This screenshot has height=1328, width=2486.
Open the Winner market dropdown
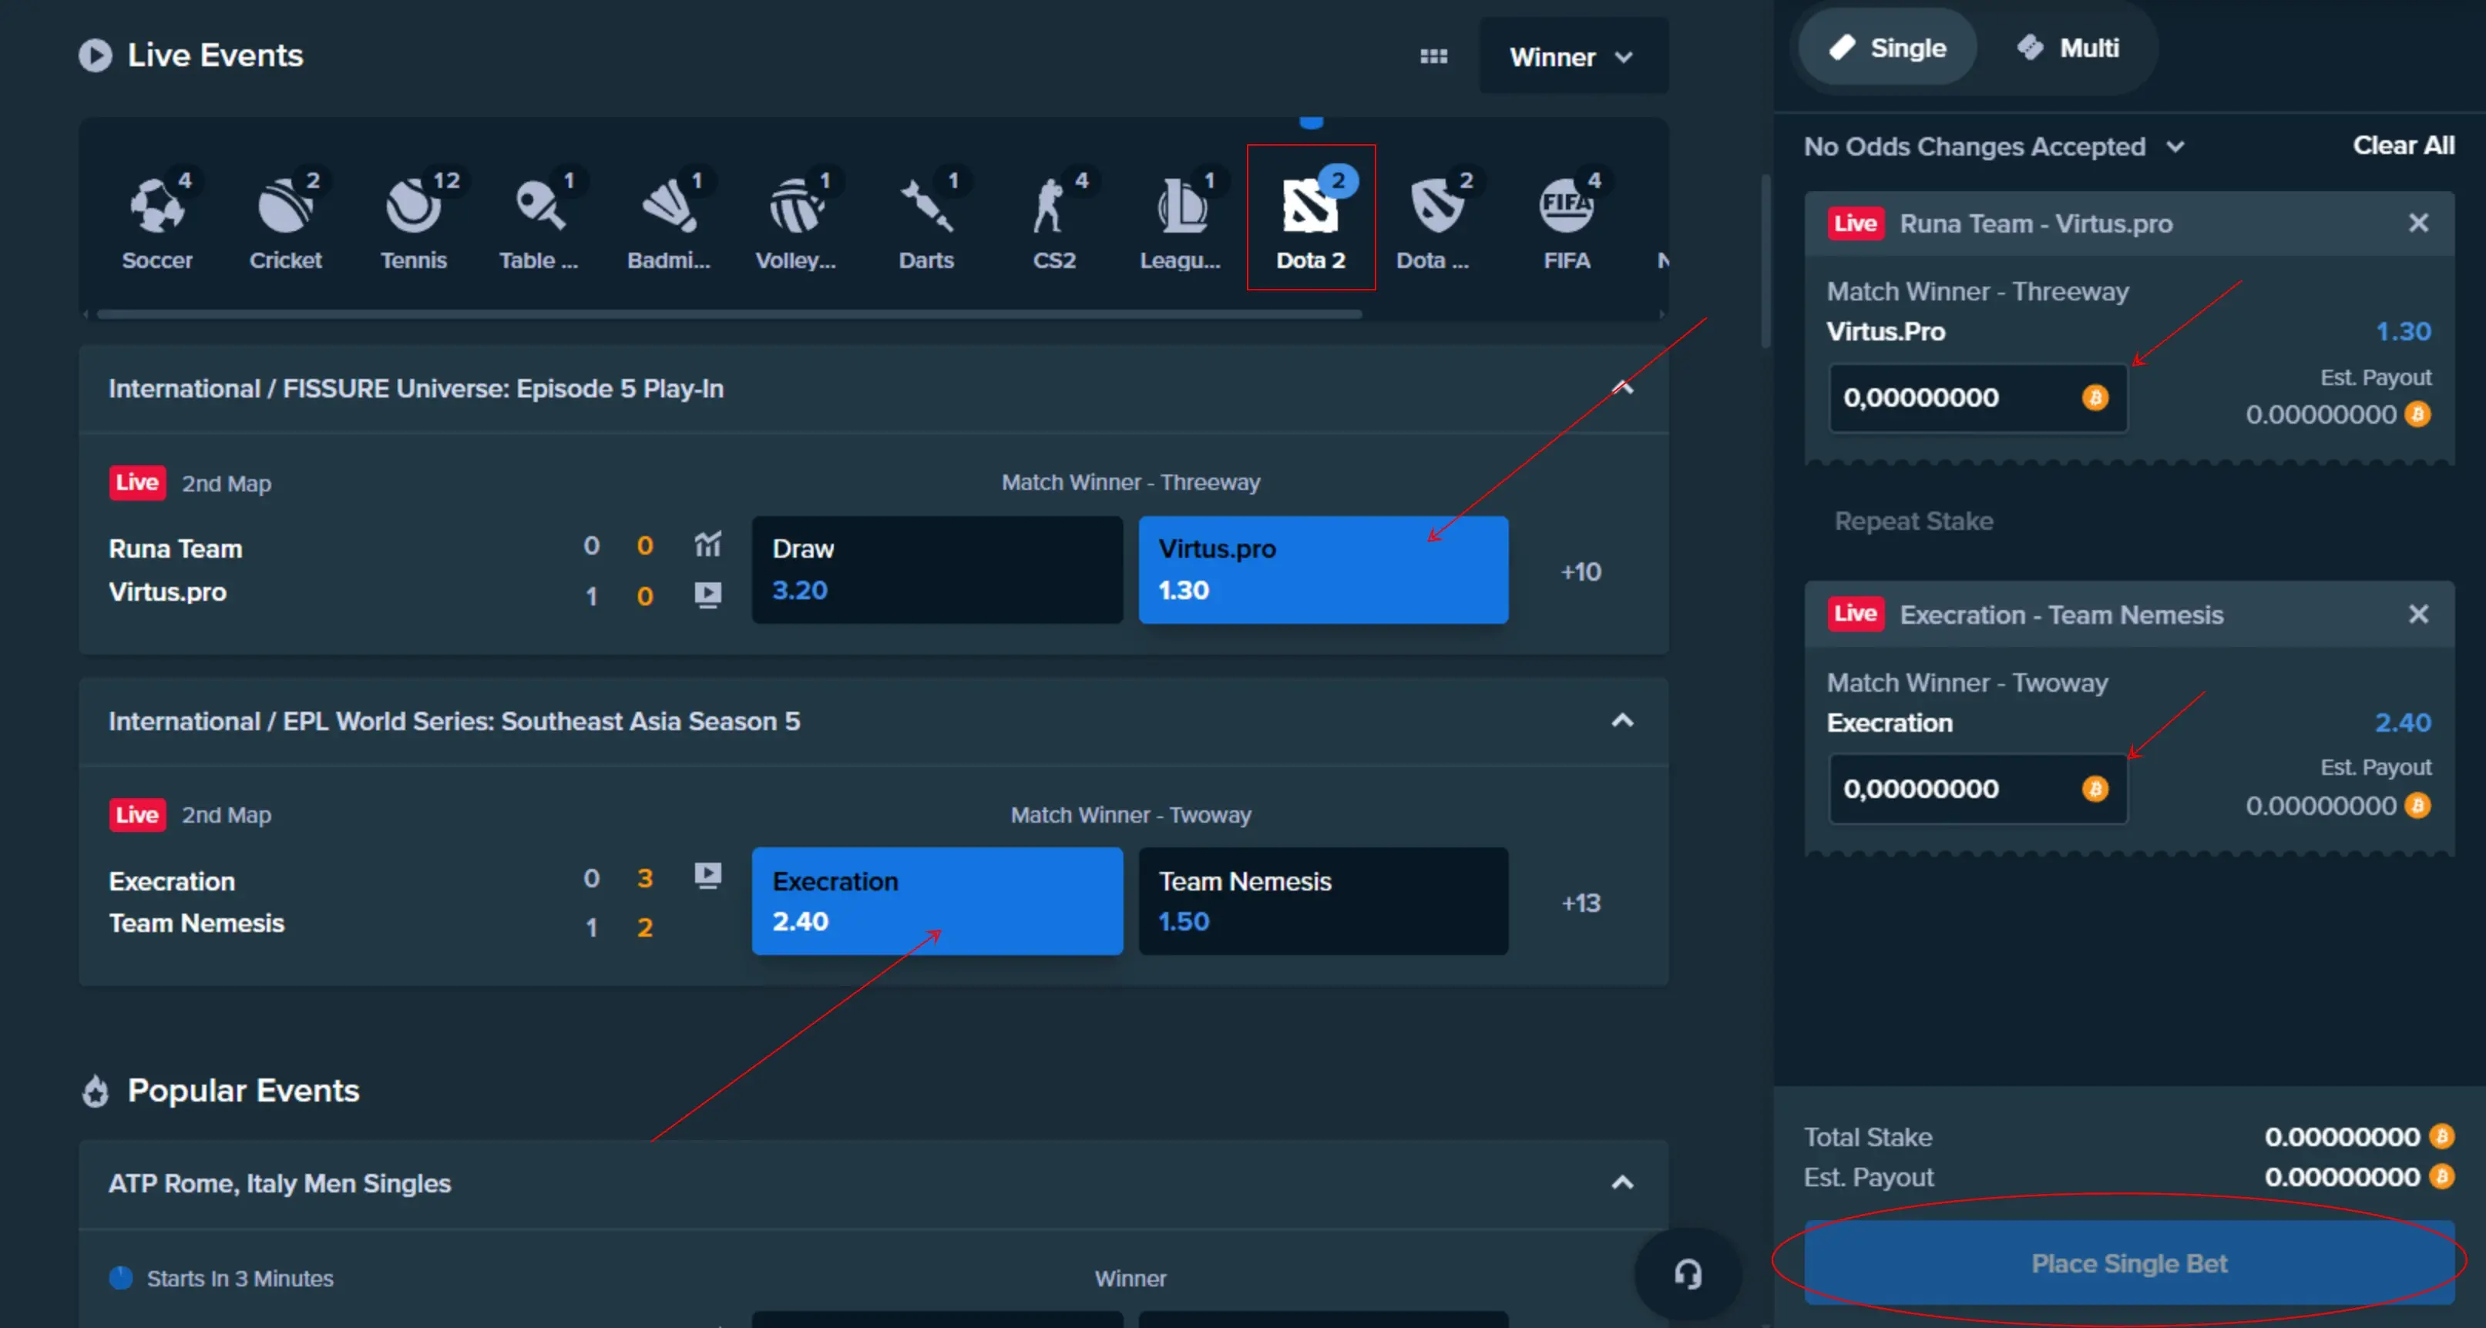point(1573,57)
